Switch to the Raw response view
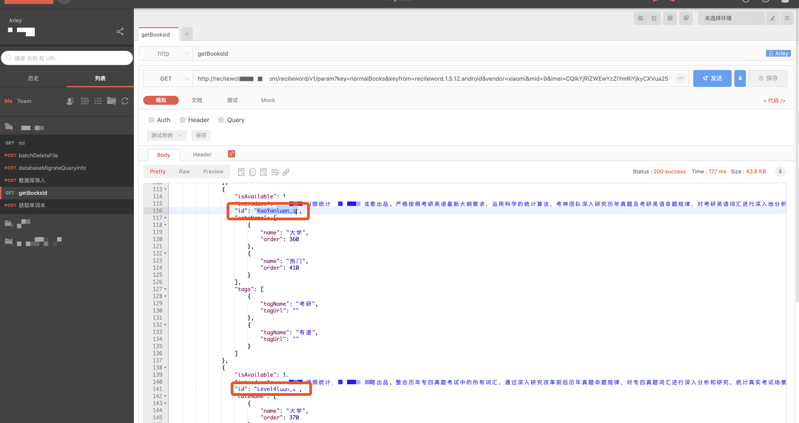This screenshot has width=799, height=423. point(184,172)
